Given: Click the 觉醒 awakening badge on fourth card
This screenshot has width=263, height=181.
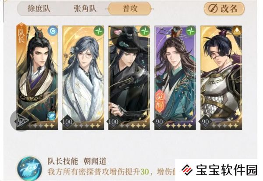Looking at the screenshot, I should (160, 101).
